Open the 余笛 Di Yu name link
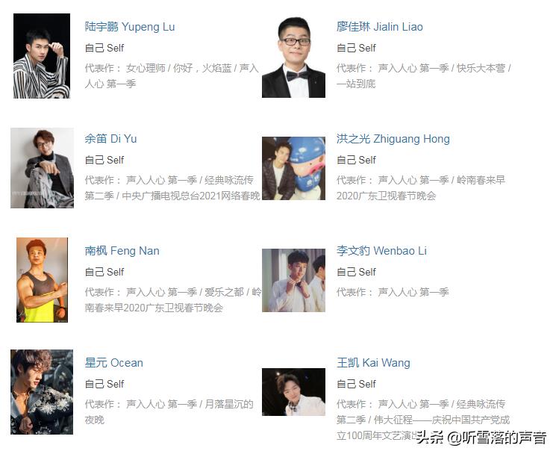The height and width of the screenshot is (457, 559). point(110,139)
